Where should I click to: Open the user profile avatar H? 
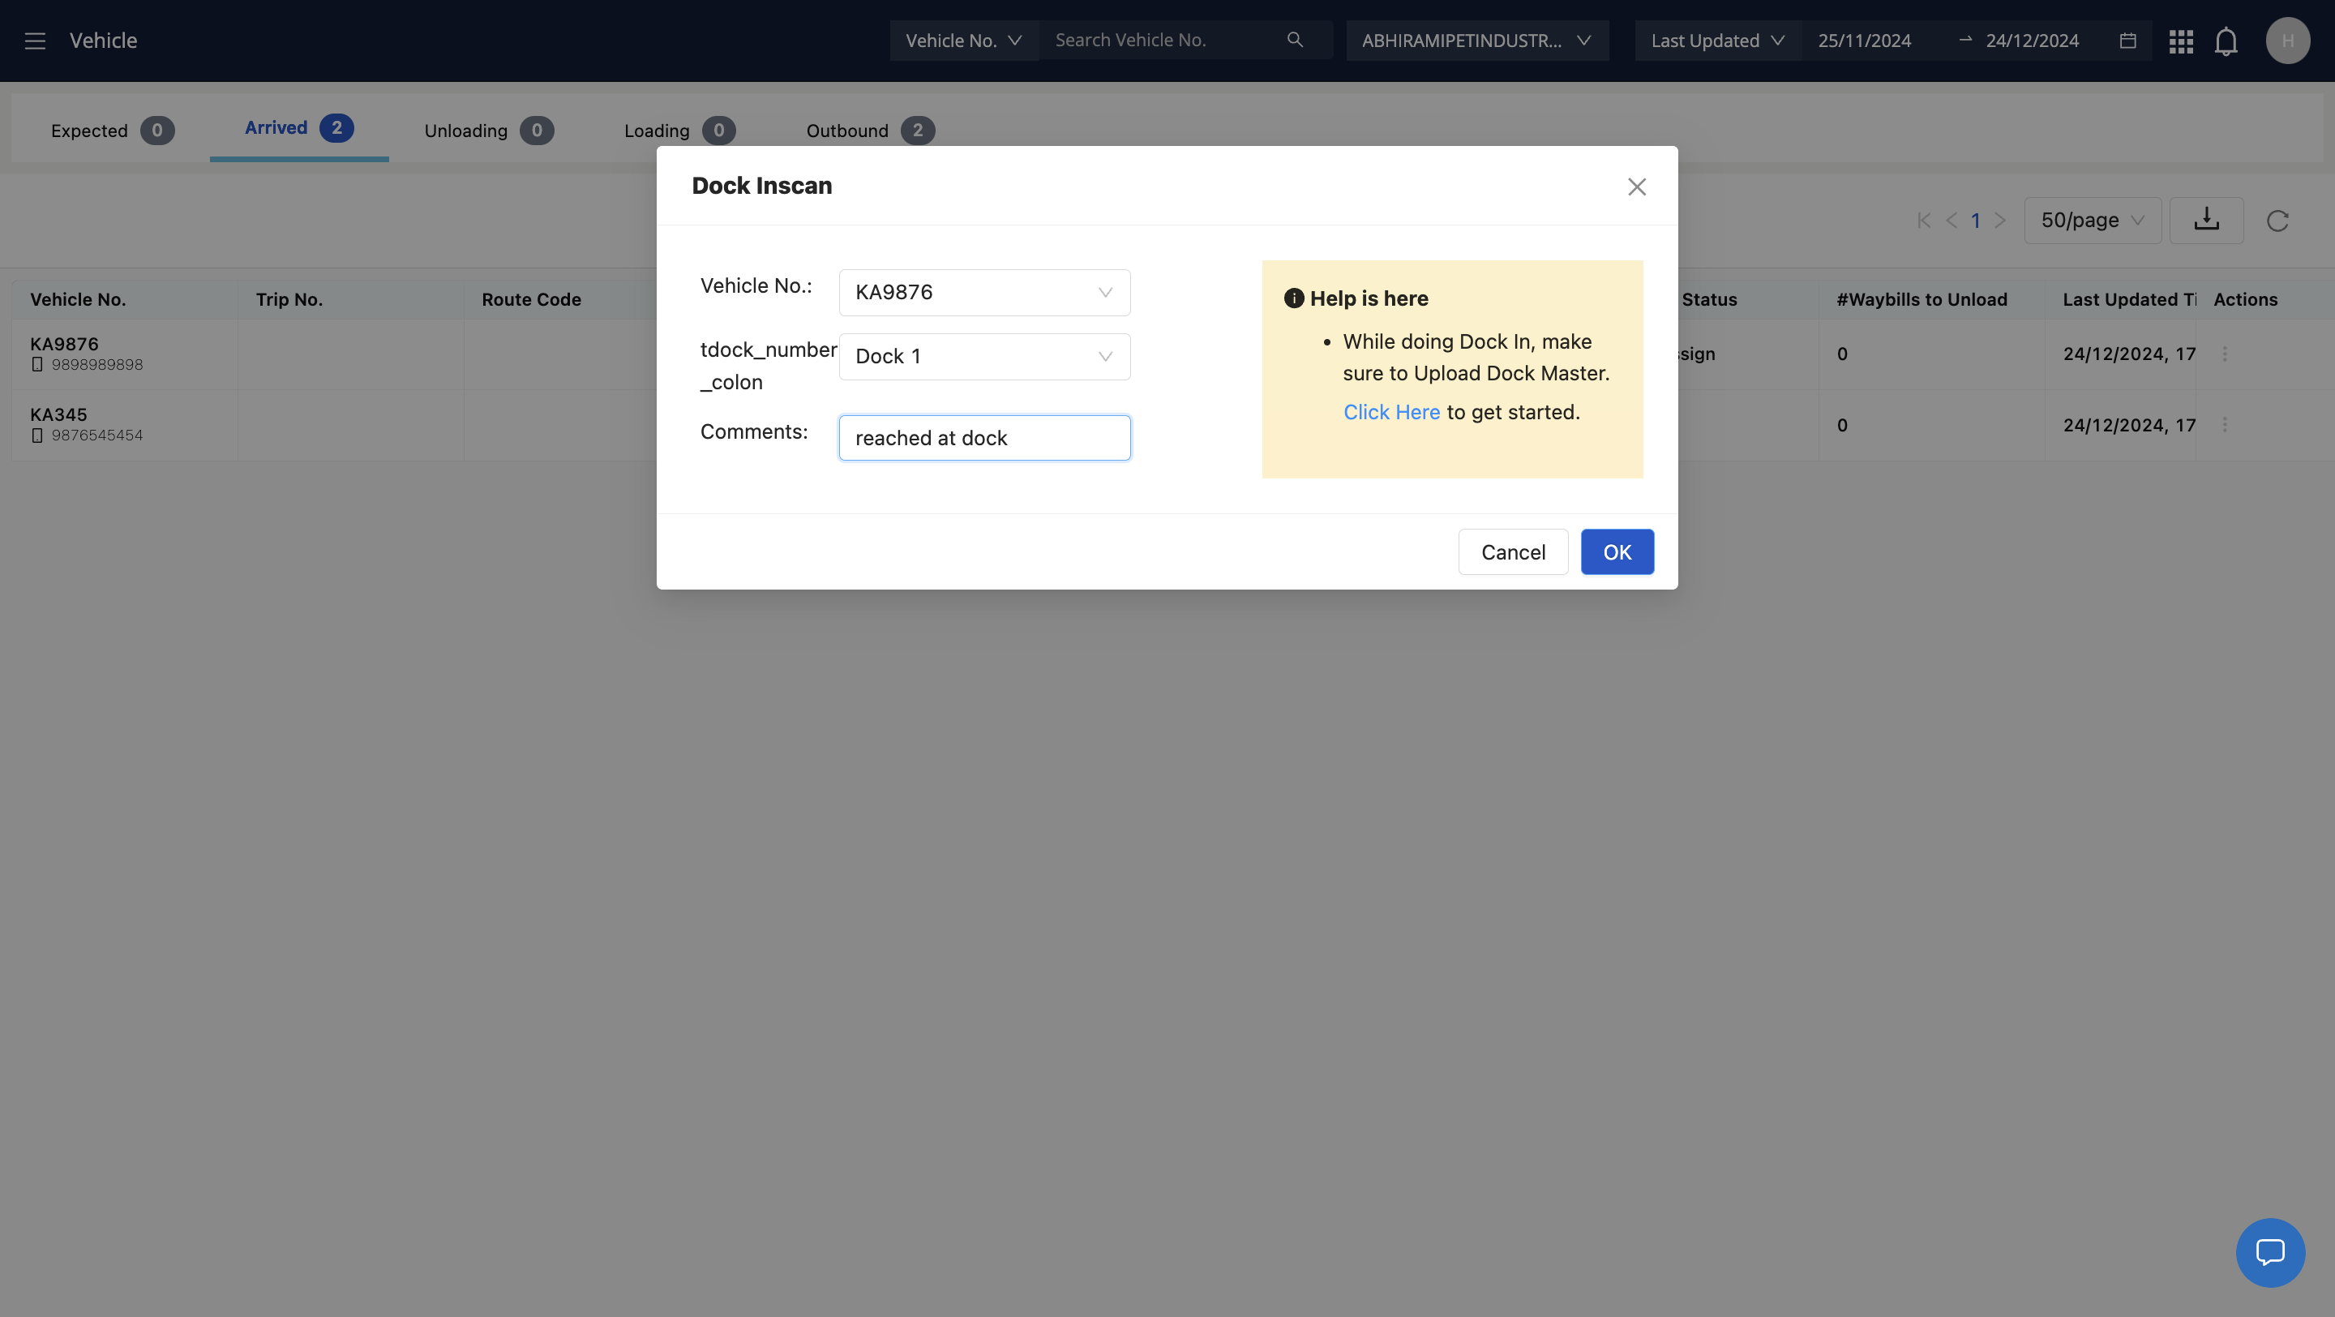(x=2288, y=41)
